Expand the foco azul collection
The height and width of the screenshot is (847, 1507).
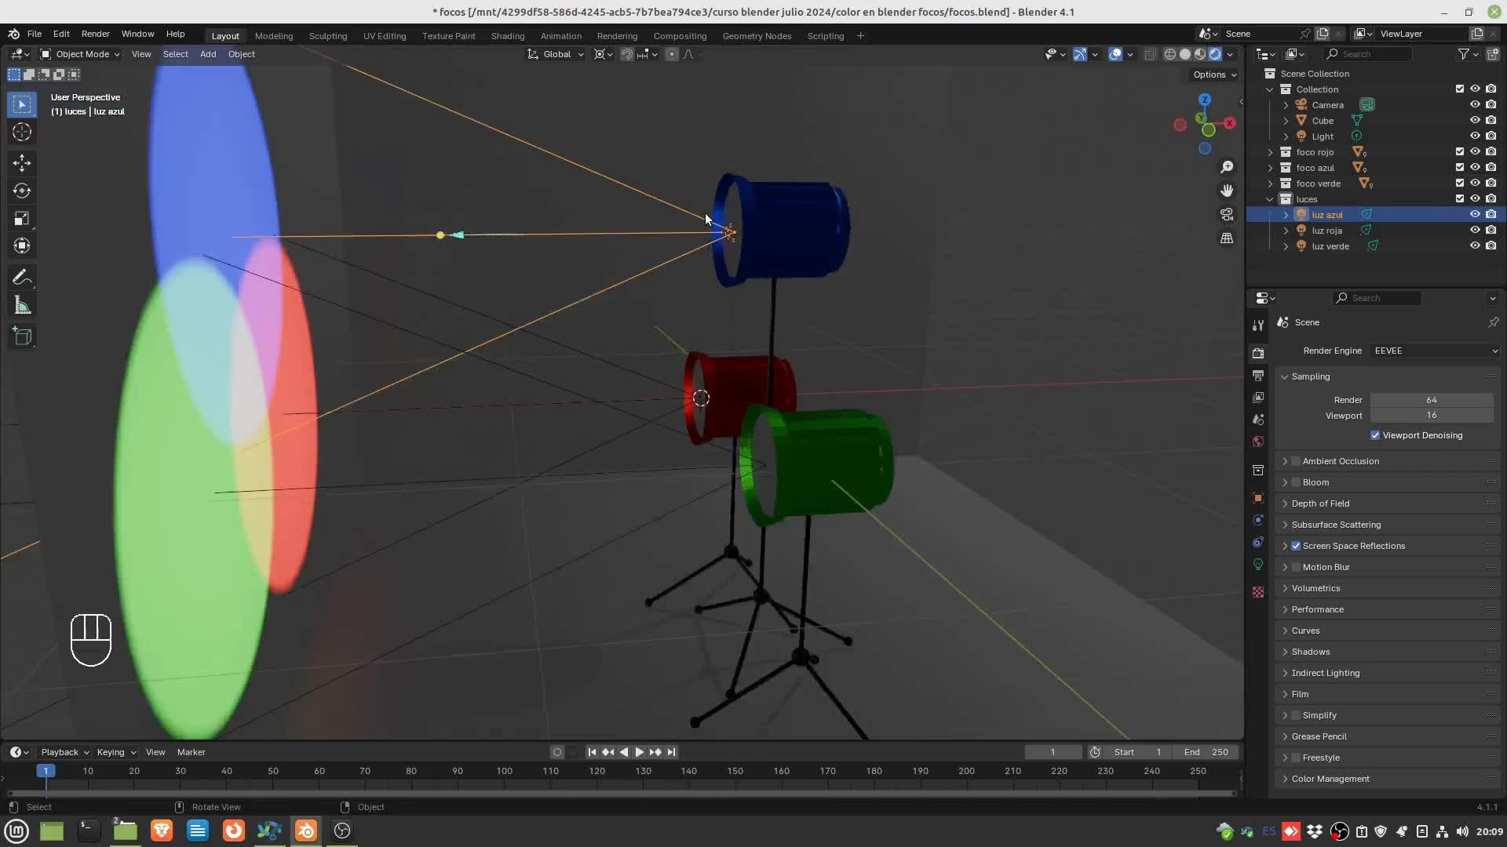click(1270, 168)
